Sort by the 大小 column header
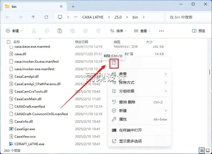The image size is (212, 154). [149, 42]
